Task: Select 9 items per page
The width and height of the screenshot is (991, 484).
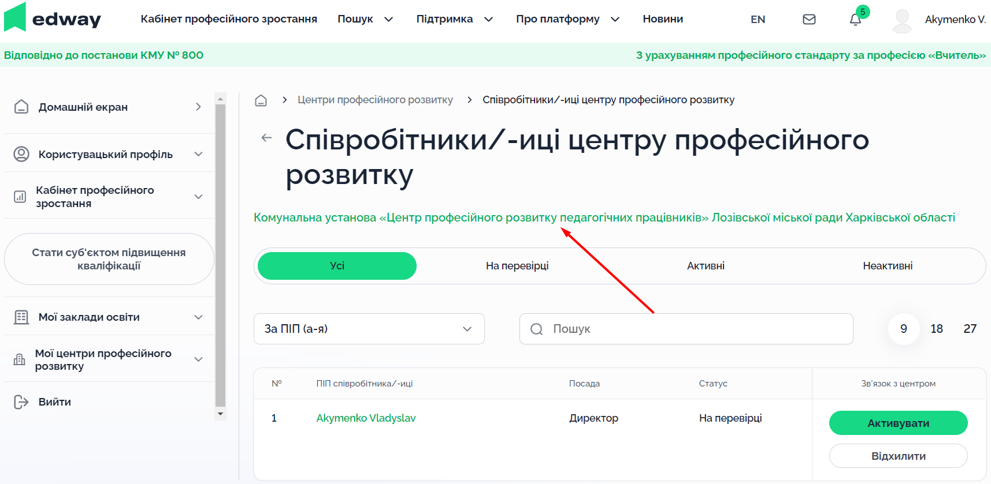Action: 903,329
